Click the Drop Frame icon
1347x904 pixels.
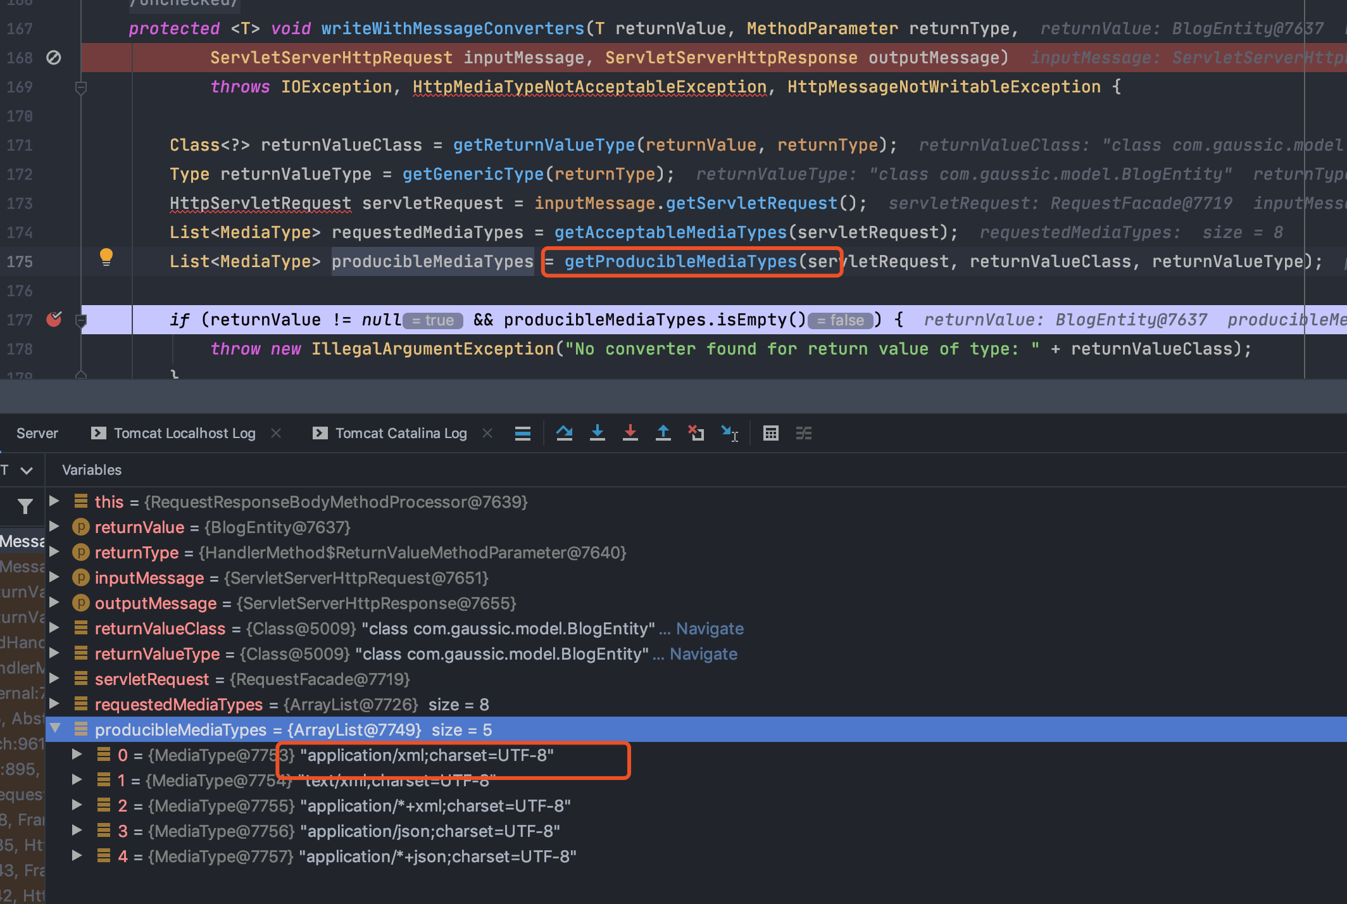[x=696, y=434]
